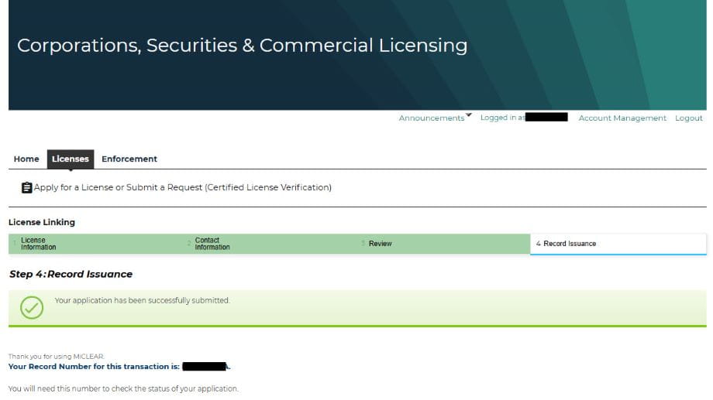Click the 'License Linking' heading
The image size is (713, 400).
pos(42,222)
